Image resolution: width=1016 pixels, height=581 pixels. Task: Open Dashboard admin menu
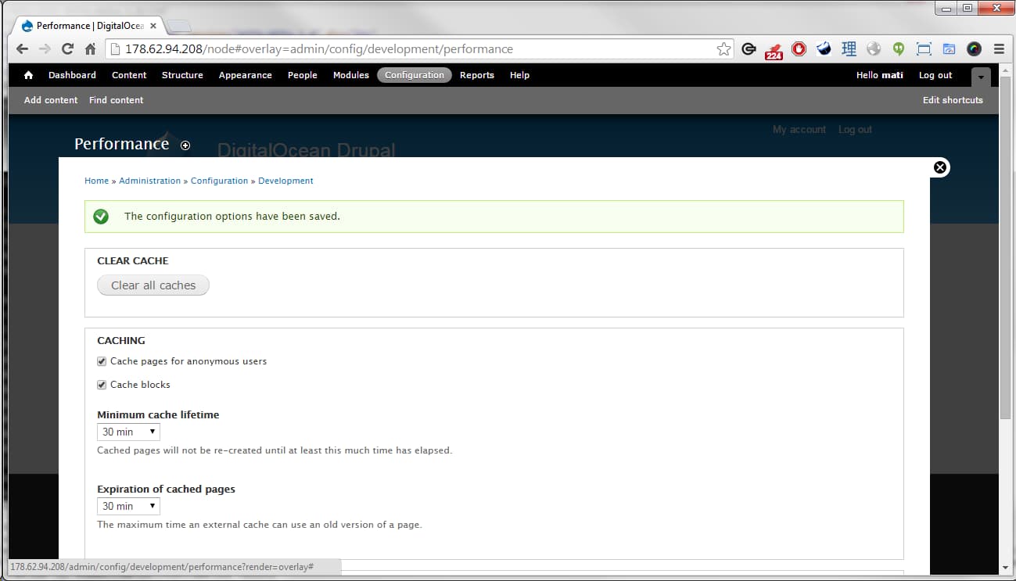[72, 75]
